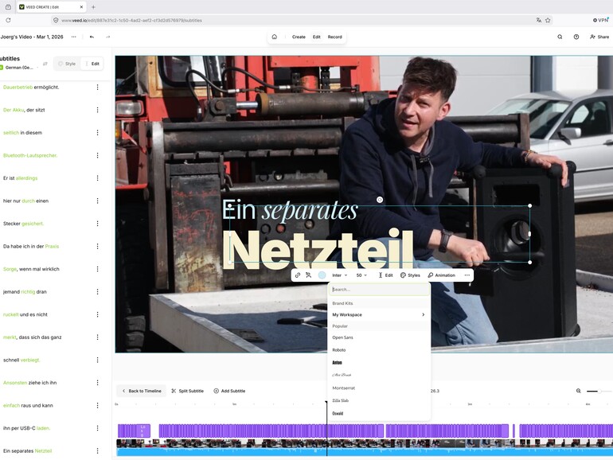Open more options in floating text toolbar
The height and width of the screenshot is (460, 613).
pyautogui.click(x=467, y=275)
